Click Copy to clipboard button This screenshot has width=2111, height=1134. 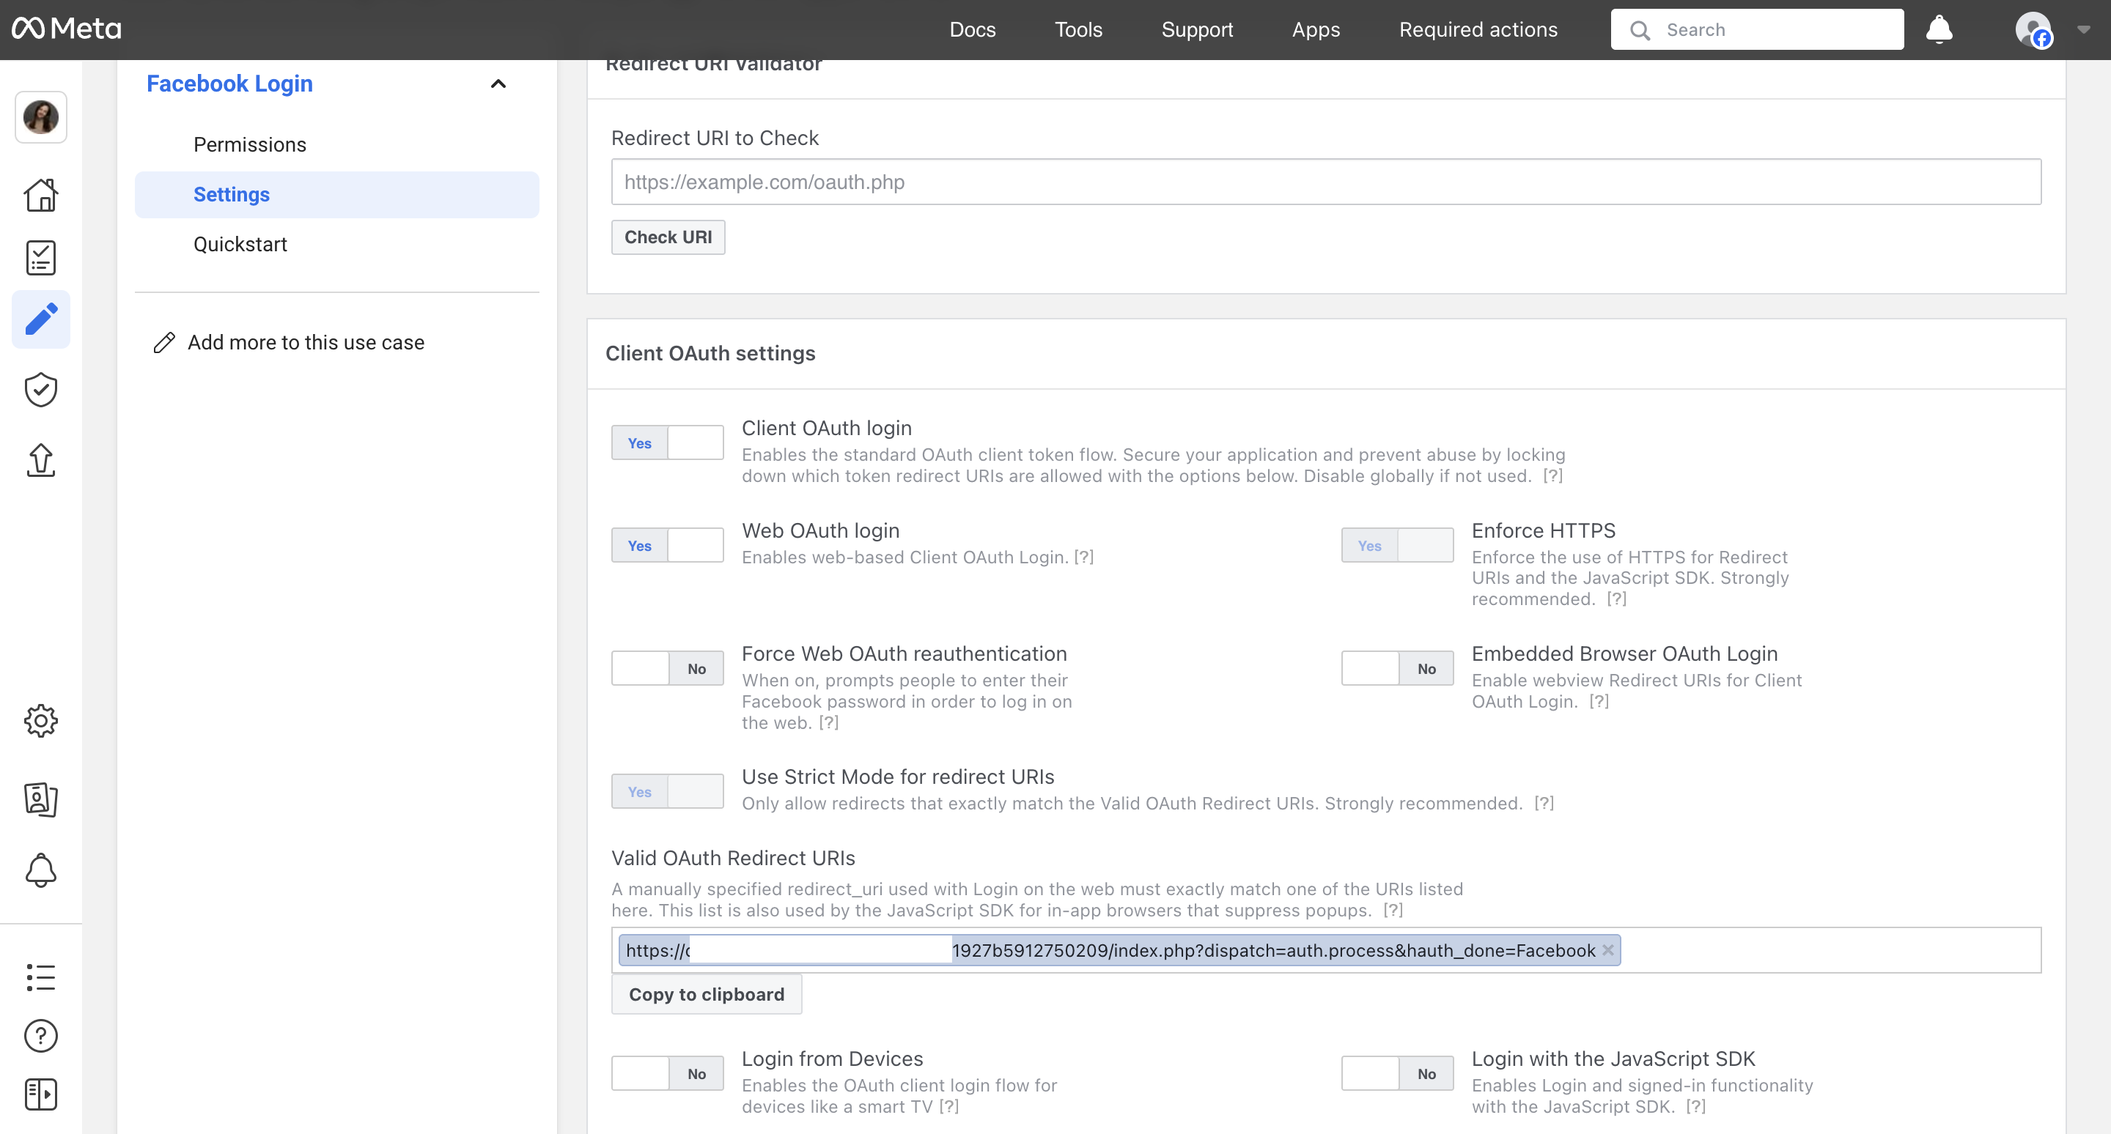[x=707, y=994]
